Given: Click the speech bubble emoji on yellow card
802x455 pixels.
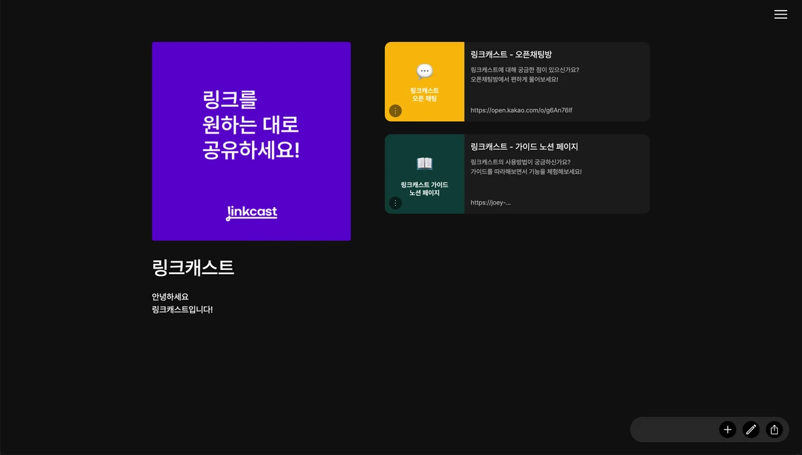Looking at the screenshot, I should coord(424,71).
